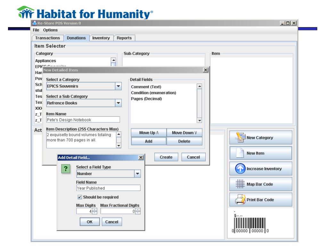
Task: Select Pages (Decimal) in Detail Fields
Action: pos(146,99)
